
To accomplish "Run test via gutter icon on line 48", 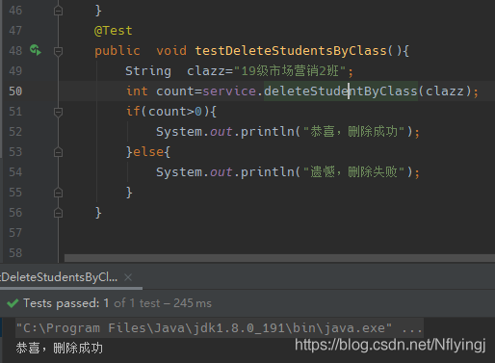I will pyautogui.click(x=36, y=50).
